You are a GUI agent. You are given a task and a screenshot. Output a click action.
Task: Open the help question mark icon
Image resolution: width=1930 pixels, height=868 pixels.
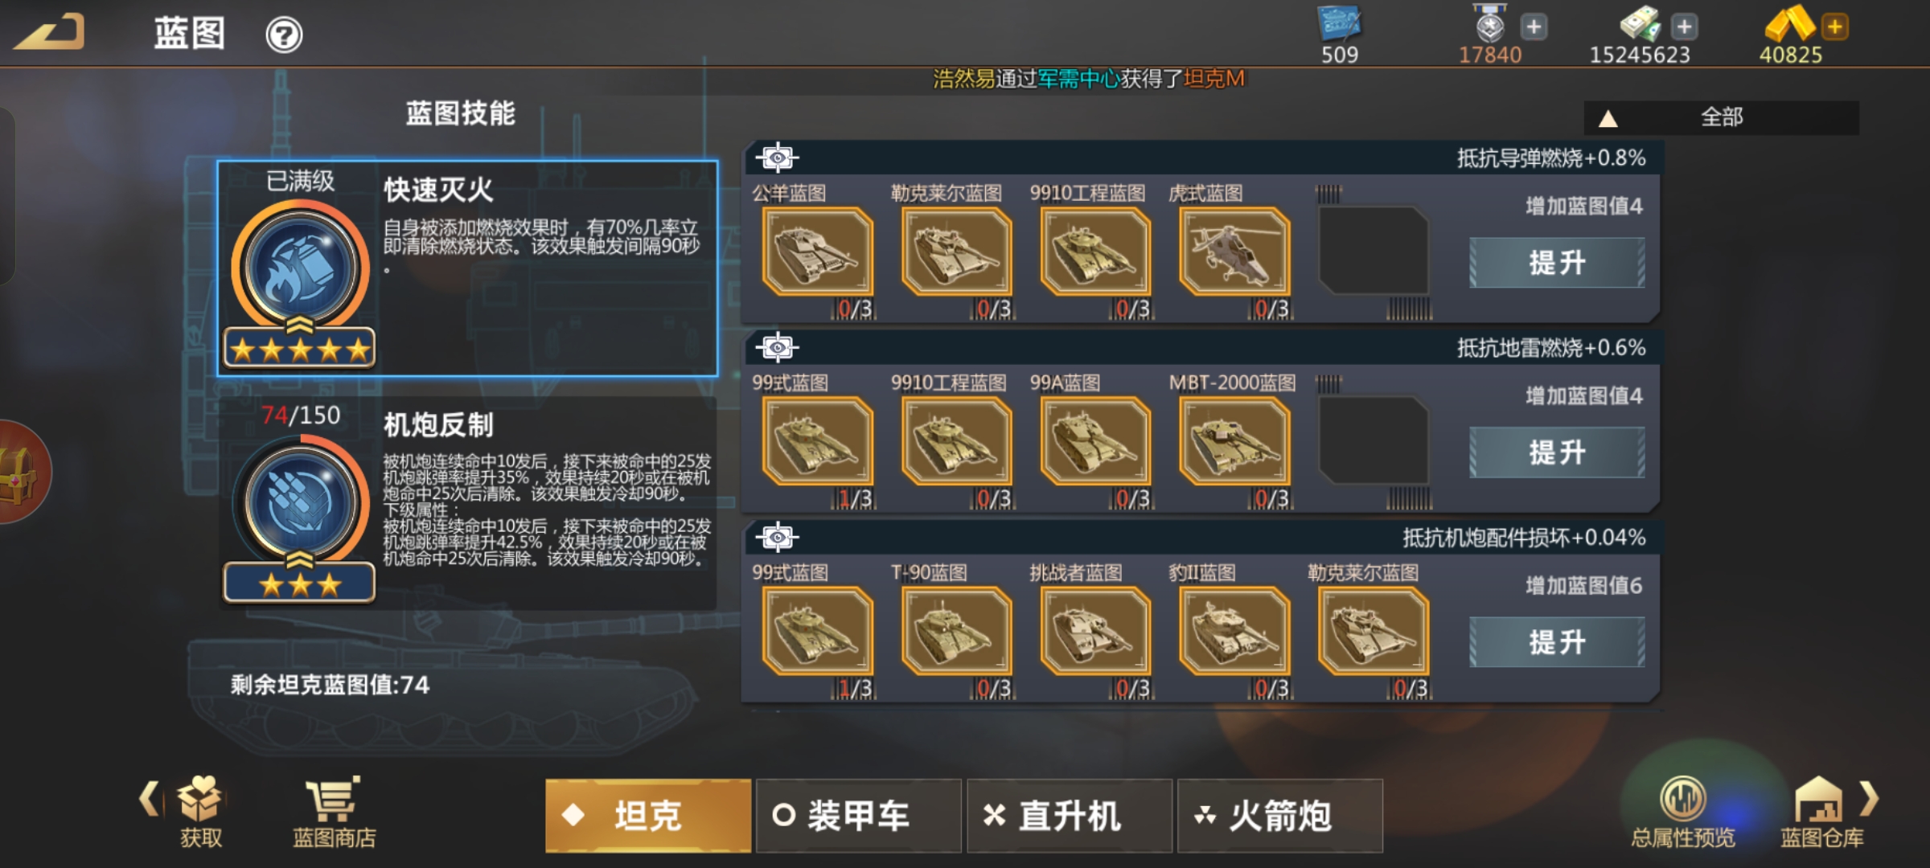click(284, 35)
